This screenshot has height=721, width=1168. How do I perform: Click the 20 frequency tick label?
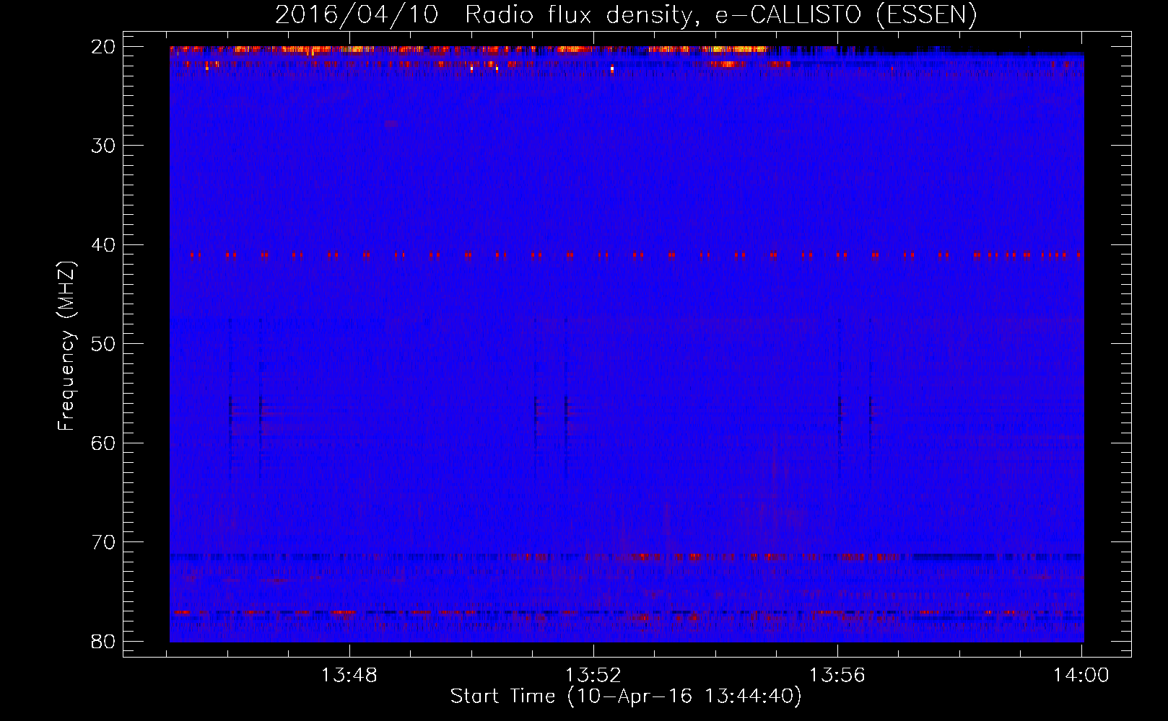tap(103, 47)
